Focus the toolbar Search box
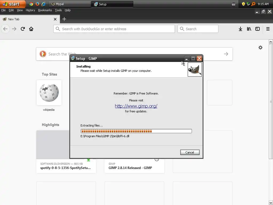Viewport: 273px width, 205px height. (198, 29)
